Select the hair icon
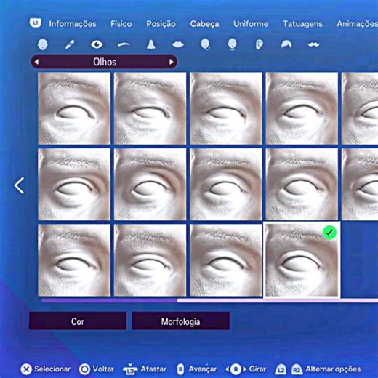Viewport: 378px width, 378px height. click(x=286, y=44)
